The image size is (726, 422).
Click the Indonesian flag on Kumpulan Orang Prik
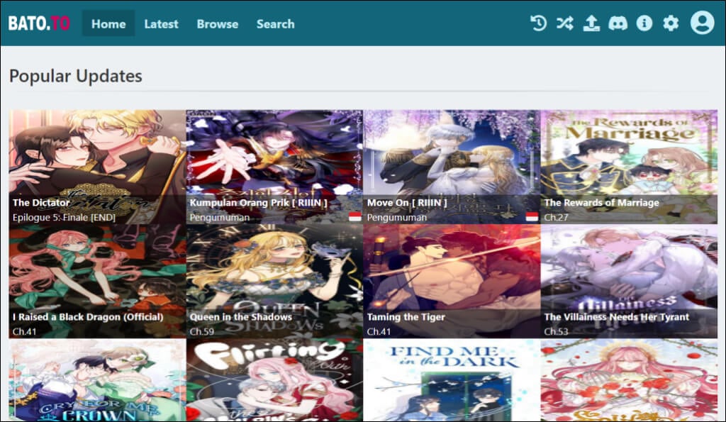(x=355, y=217)
